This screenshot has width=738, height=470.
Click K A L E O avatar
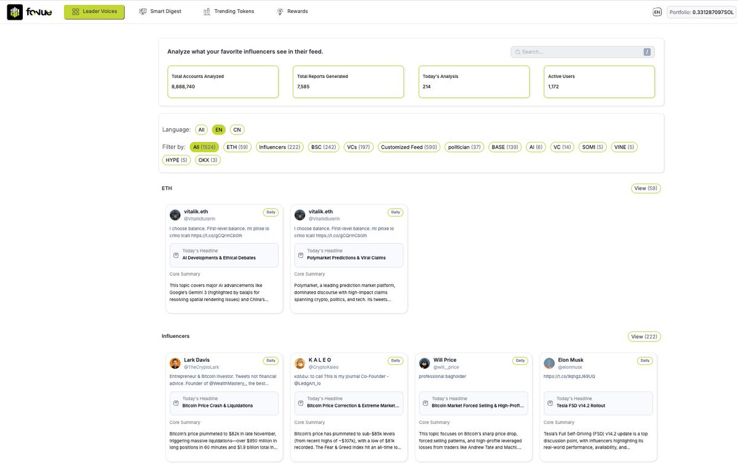click(x=300, y=363)
